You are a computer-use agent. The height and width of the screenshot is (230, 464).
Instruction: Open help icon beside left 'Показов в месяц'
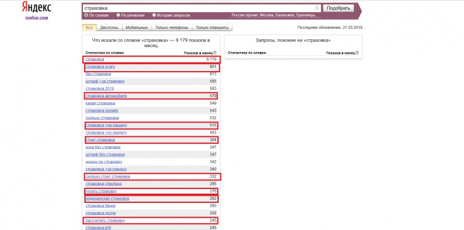point(215,53)
